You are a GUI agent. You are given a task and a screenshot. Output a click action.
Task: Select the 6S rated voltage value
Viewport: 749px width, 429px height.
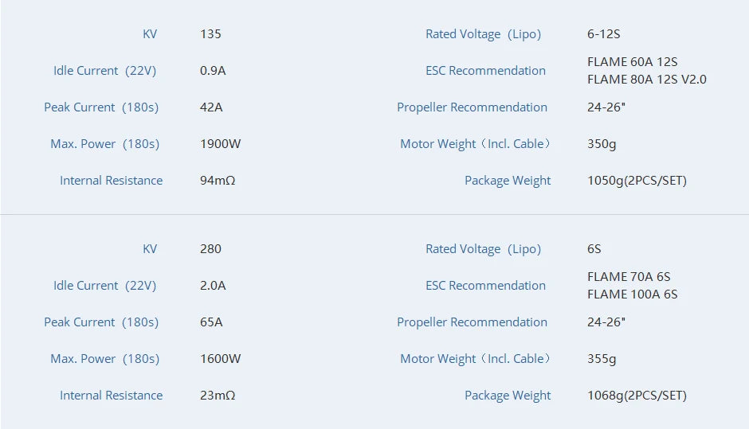(x=594, y=249)
